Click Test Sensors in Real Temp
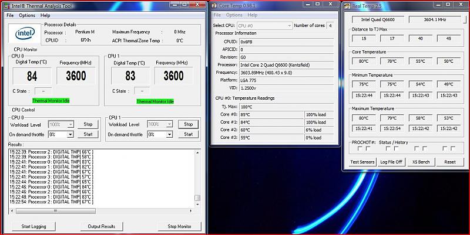This screenshot has width=470, height=235. pos(362,162)
